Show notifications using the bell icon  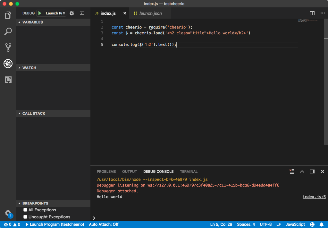tap(322, 224)
